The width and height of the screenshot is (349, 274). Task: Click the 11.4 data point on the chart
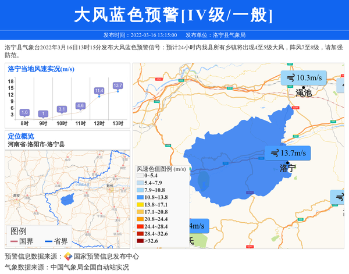[99, 96]
